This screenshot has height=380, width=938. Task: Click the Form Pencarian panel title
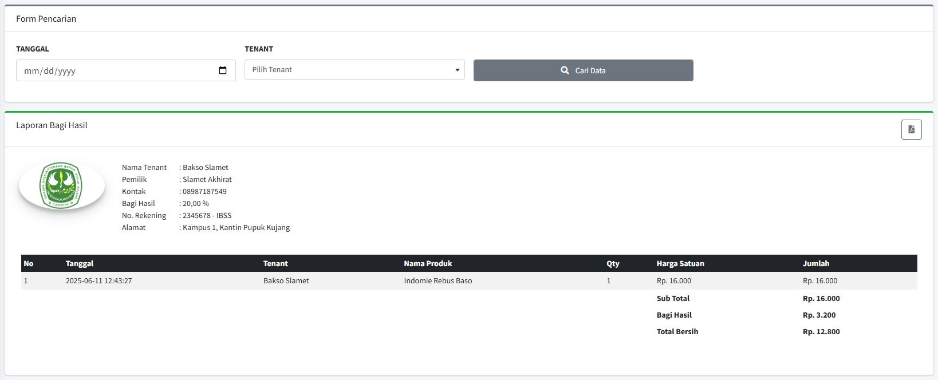(x=46, y=19)
